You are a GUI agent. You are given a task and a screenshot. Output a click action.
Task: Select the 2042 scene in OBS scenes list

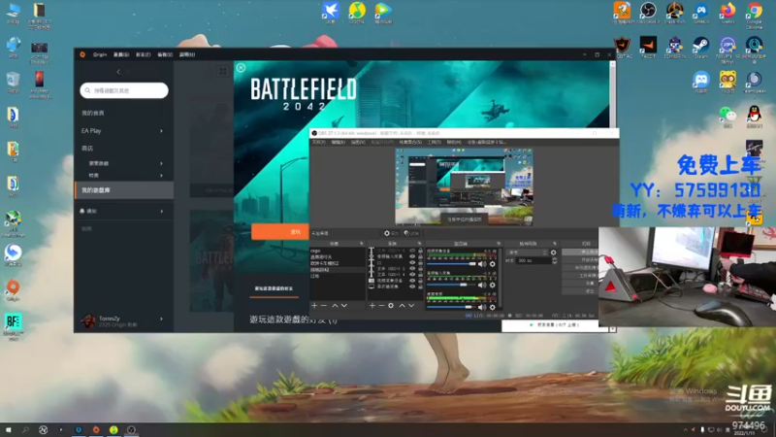coord(337,270)
